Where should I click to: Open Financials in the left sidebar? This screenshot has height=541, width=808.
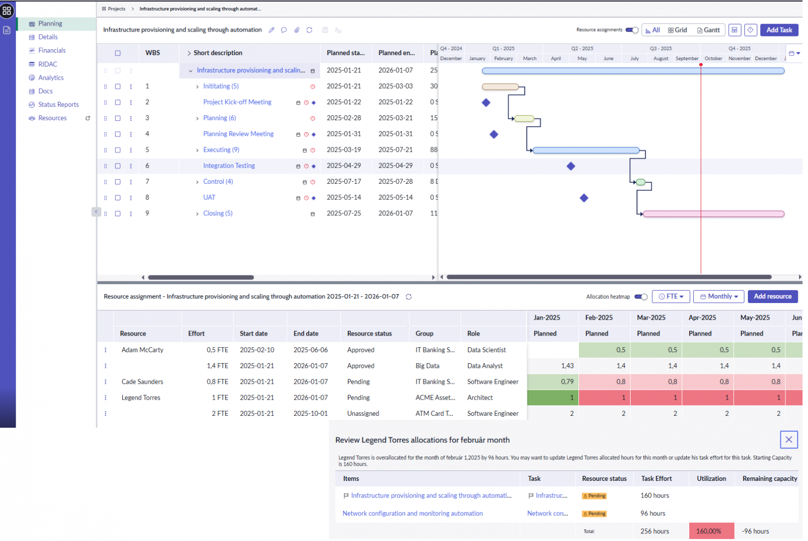pyautogui.click(x=52, y=51)
